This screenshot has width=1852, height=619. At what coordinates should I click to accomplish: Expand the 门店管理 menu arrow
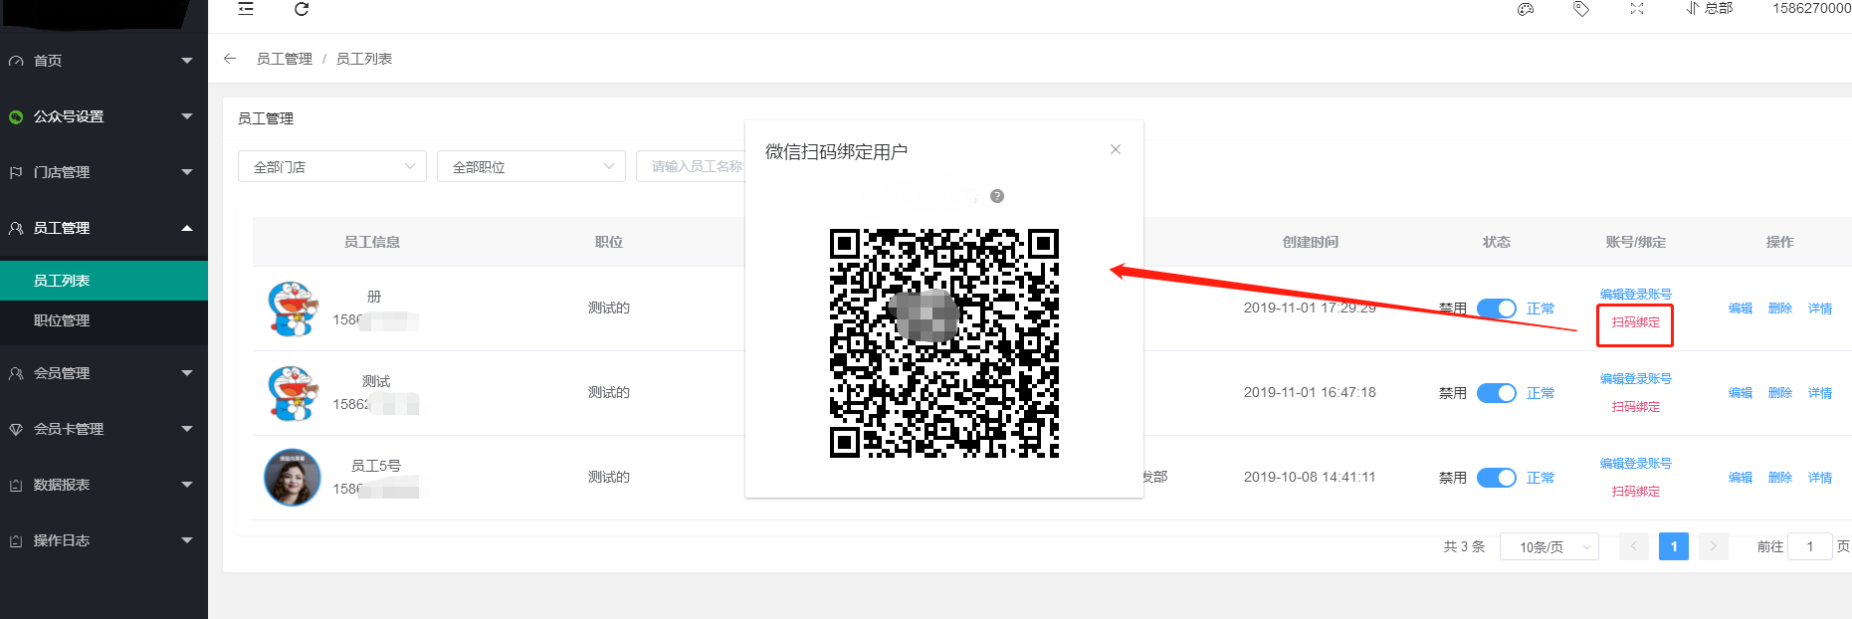[x=187, y=172]
